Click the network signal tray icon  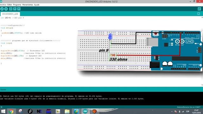point(183,111)
